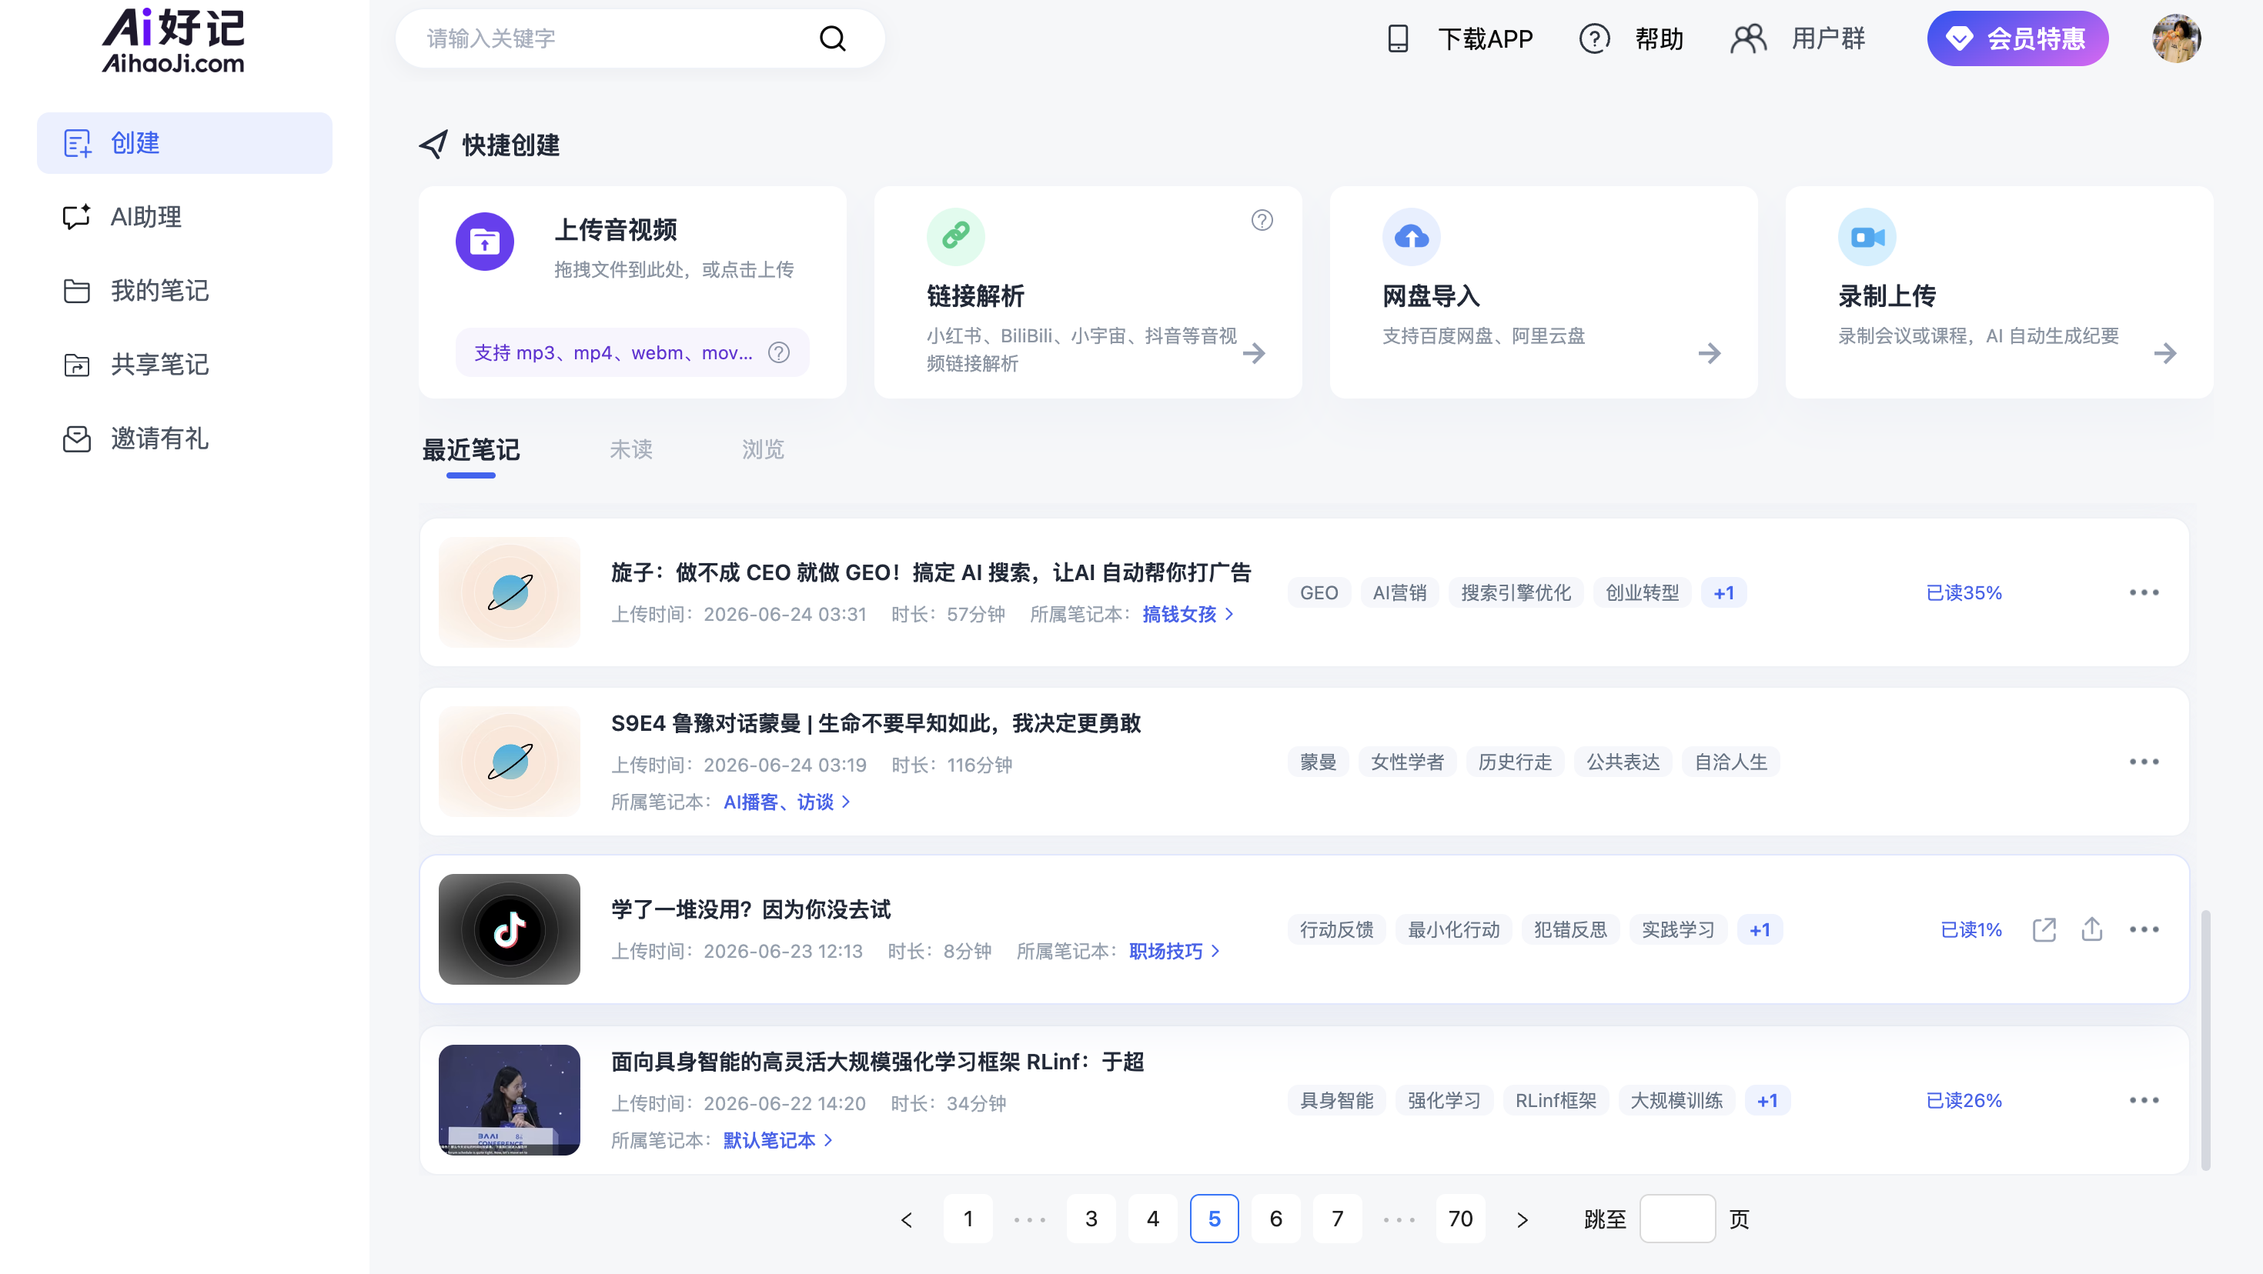Open AI助理 in sidebar

click(x=185, y=217)
